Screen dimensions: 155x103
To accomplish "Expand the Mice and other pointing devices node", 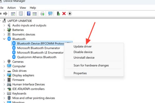I will (4, 98).
